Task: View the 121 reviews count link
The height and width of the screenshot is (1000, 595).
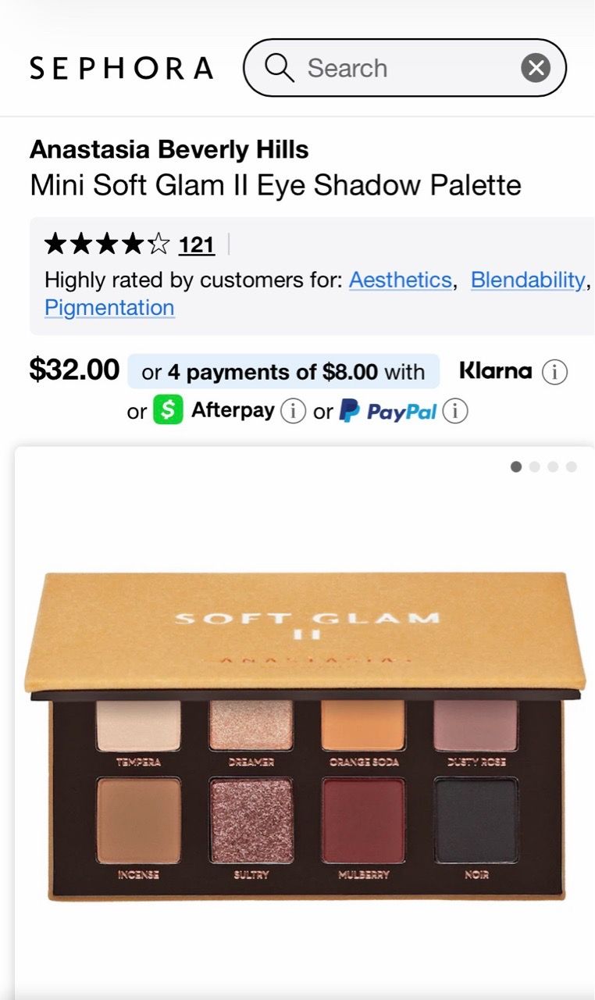Action: pyautogui.click(x=197, y=245)
